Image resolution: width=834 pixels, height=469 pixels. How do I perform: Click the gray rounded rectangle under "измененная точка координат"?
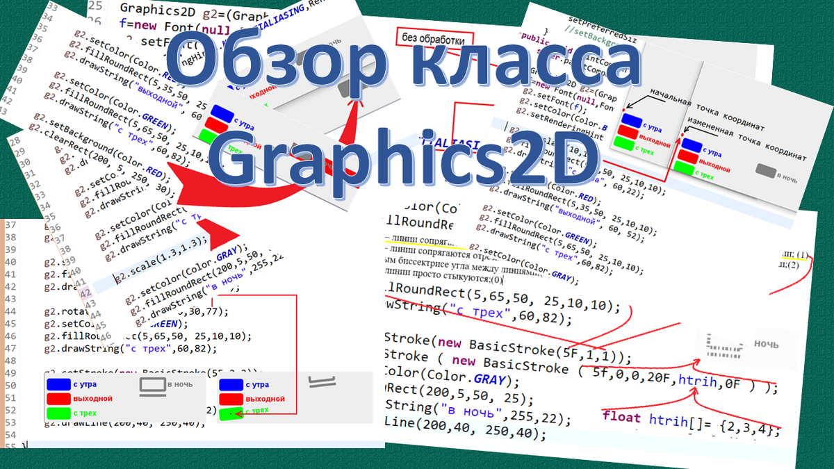pyautogui.click(x=765, y=172)
